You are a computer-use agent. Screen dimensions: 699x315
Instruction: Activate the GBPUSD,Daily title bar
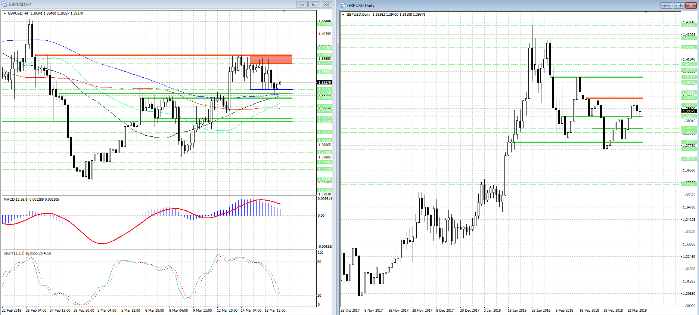pos(485,5)
